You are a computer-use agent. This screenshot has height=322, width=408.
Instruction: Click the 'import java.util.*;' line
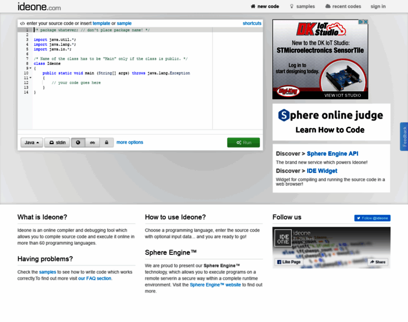click(x=55, y=40)
